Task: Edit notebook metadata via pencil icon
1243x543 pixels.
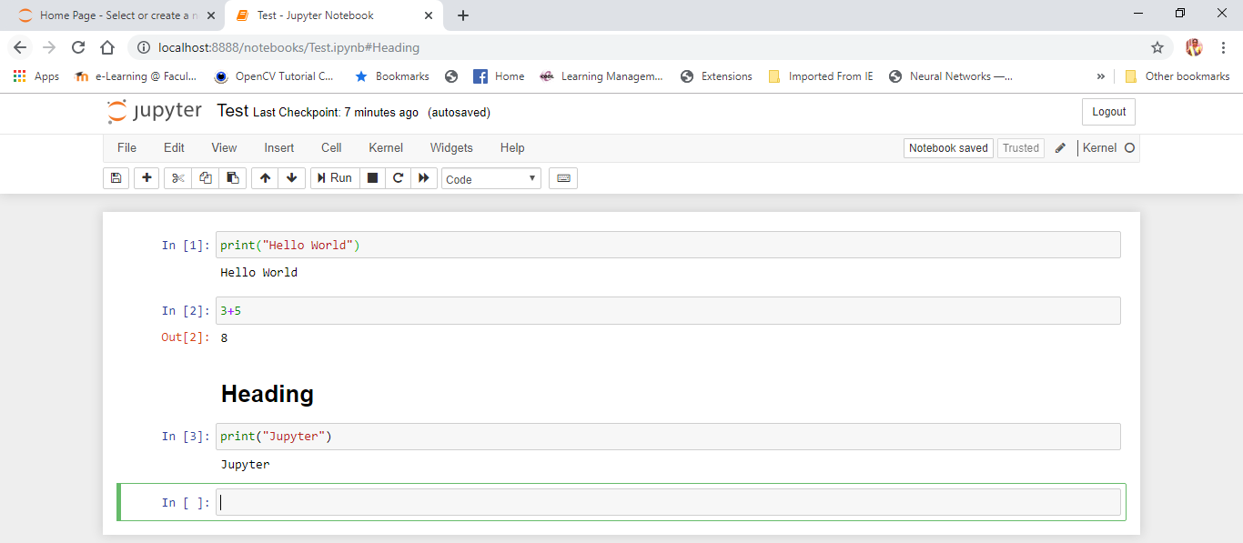Action: [1060, 147]
